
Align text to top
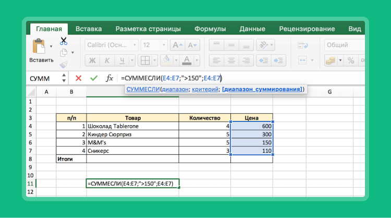[216, 45]
